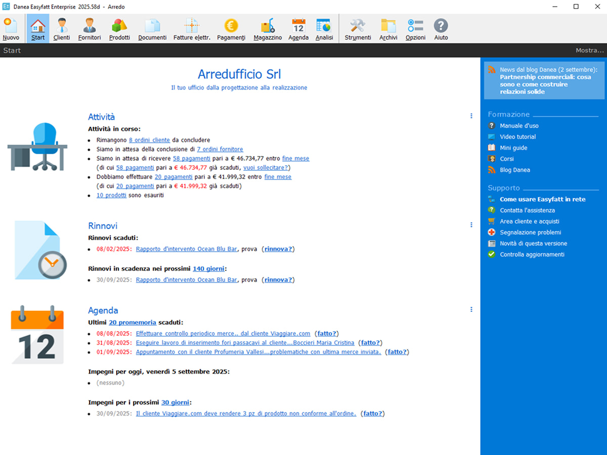This screenshot has width=607, height=455.
Task: Open the Clienti toolbar icon
Action: click(x=62, y=29)
